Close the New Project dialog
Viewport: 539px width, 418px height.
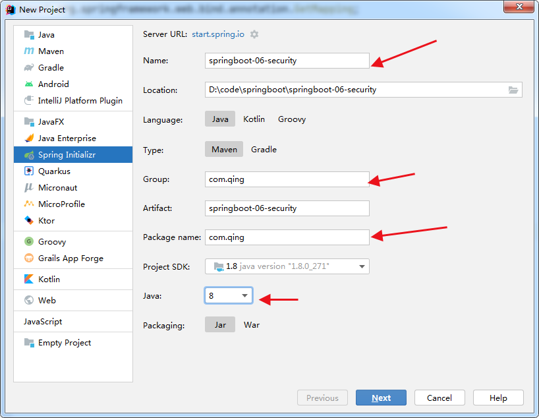[x=519, y=7]
